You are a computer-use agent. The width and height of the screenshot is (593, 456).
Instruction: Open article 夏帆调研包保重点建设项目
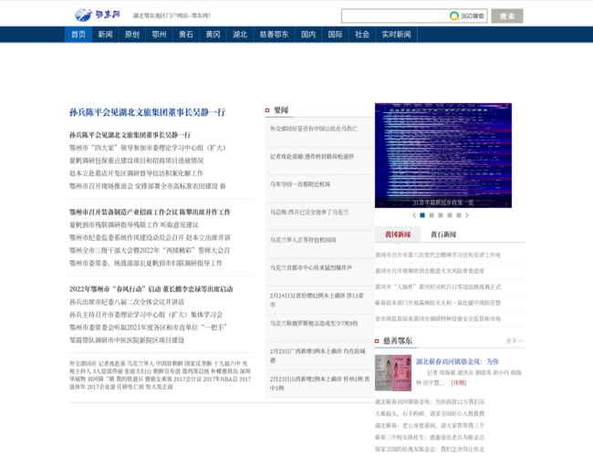[x=136, y=161]
